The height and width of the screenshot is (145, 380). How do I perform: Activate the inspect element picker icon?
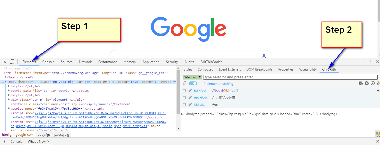coord(5,62)
